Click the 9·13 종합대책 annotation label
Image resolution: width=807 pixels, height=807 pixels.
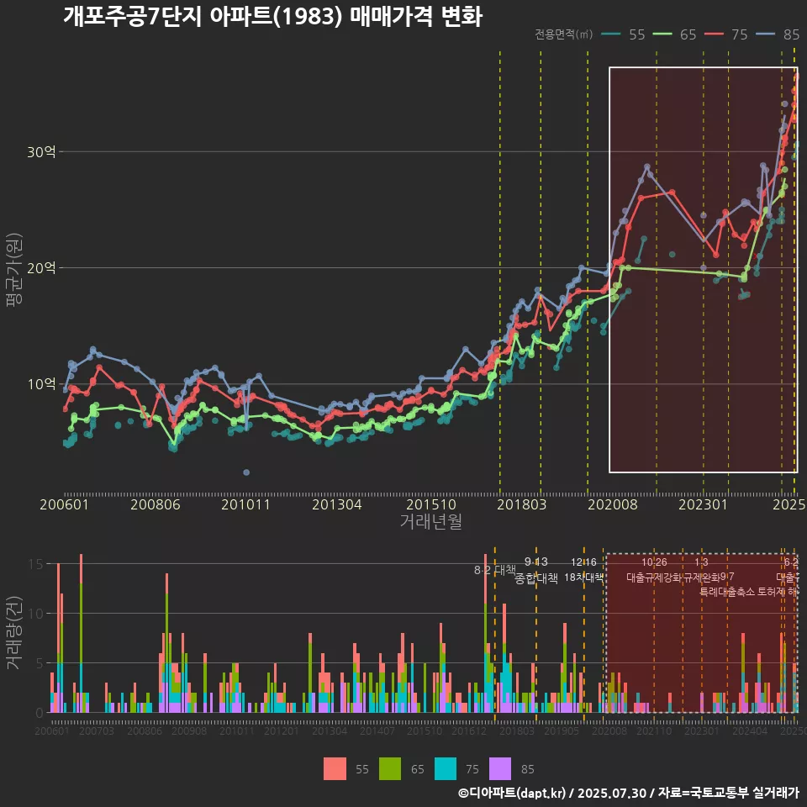coord(536,570)
